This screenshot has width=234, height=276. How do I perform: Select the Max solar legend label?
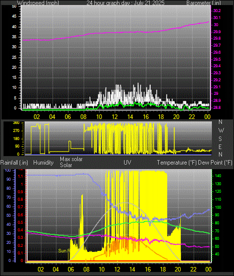pyautogui.click(x=71, y=159)
